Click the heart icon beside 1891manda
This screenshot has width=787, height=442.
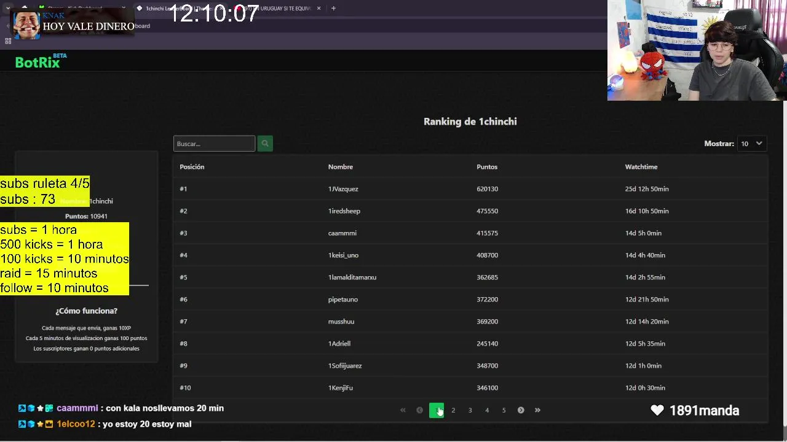[657, 411]
